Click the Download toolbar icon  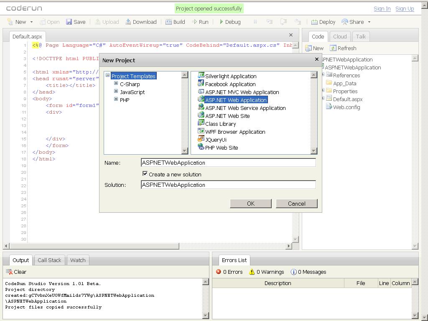point(128,22)
